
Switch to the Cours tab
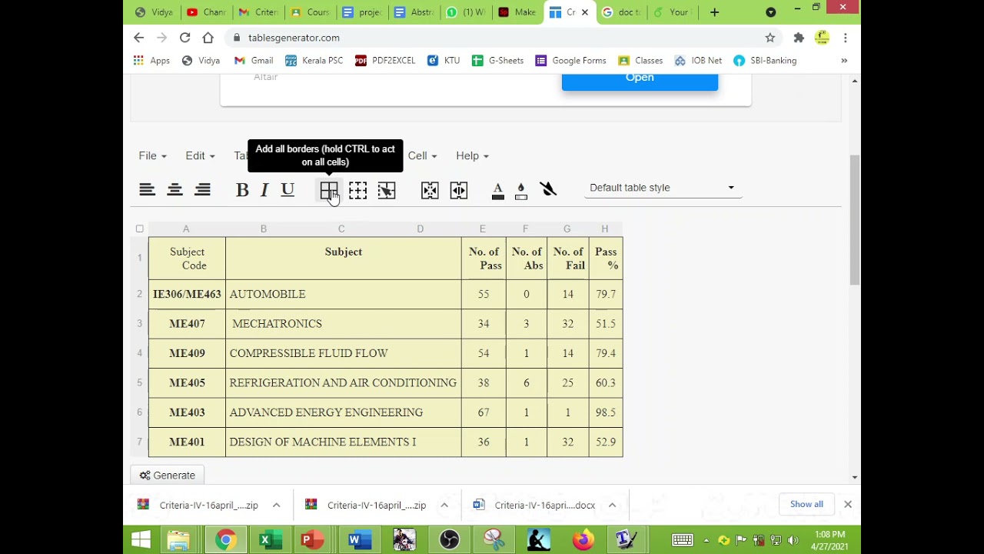(x=310, y=12)
